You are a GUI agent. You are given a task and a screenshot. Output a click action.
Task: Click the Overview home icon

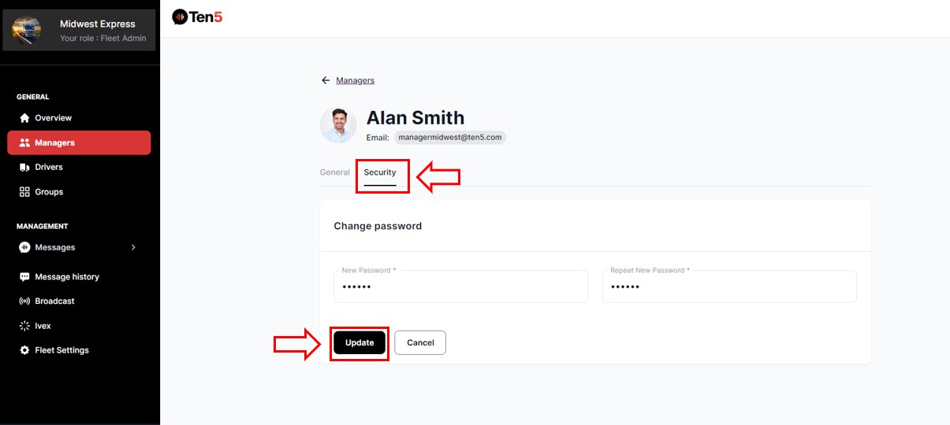point(24,118)
